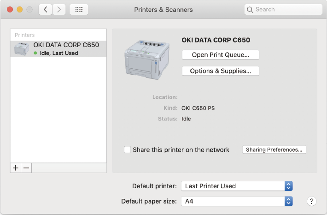Open Options & Supplies
This screenshot has width=327, height=215.
[x=220, y=71]
